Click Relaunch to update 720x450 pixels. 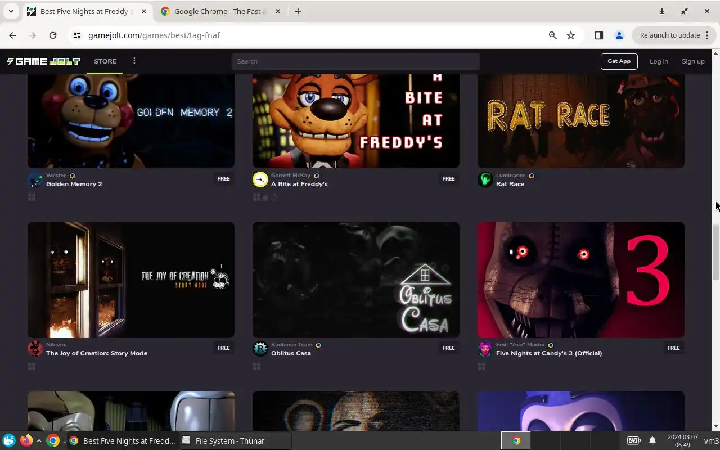coord(670,35)
